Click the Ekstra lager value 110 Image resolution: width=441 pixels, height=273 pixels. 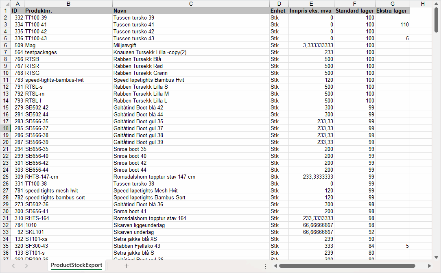392,24
